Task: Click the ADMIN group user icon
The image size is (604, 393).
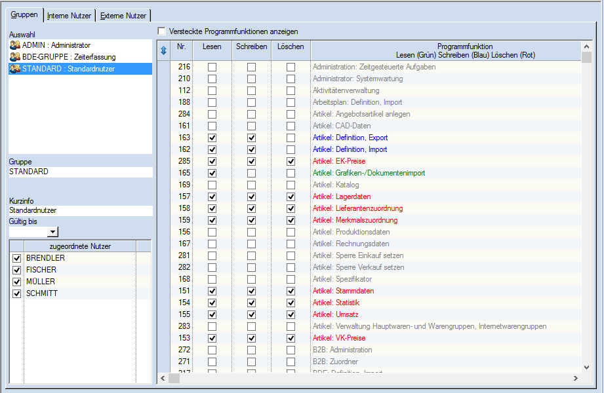Action: pos(14,45)
